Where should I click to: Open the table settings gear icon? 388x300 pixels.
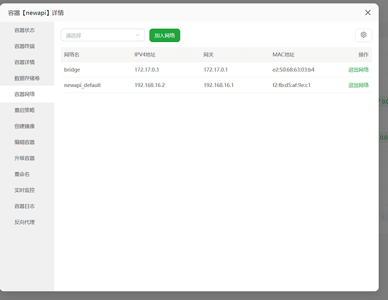(x=363, y=35)
